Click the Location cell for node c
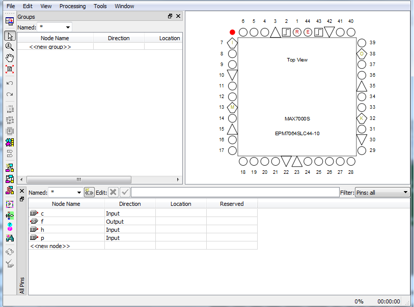 [x=181, y=213]
